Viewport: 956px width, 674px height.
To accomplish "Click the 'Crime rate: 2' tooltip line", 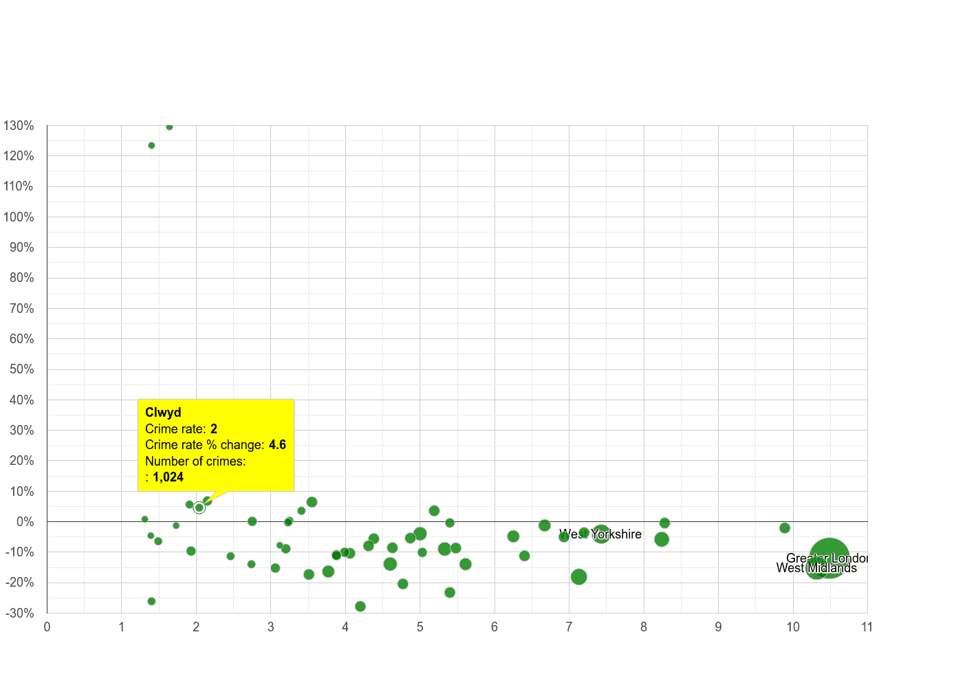I will (x=181, y=428).
